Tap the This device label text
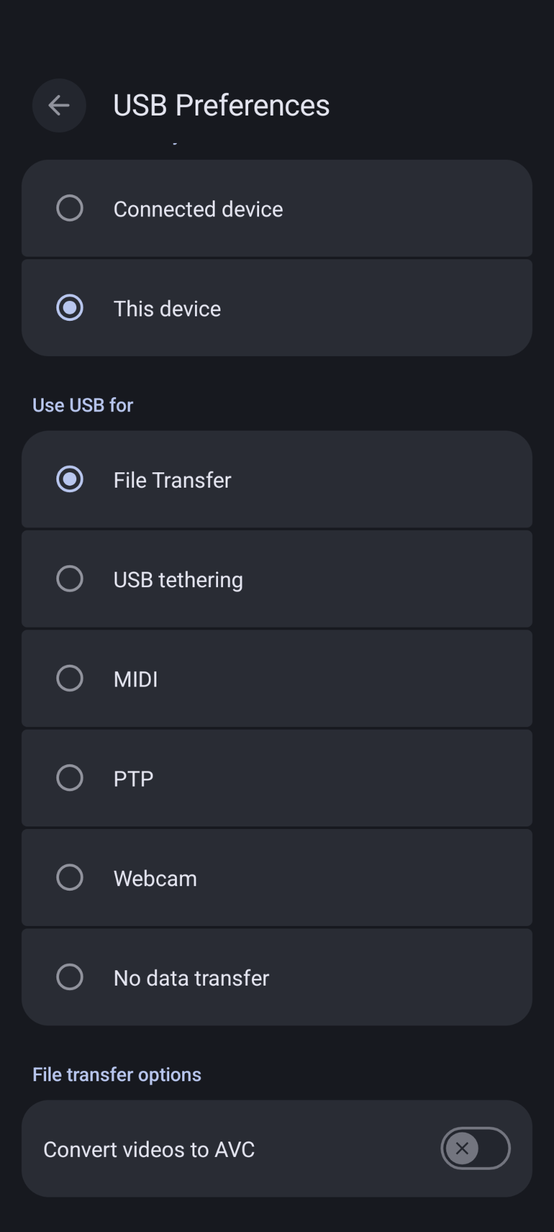Screen dimensions: 554x1232 167,309
